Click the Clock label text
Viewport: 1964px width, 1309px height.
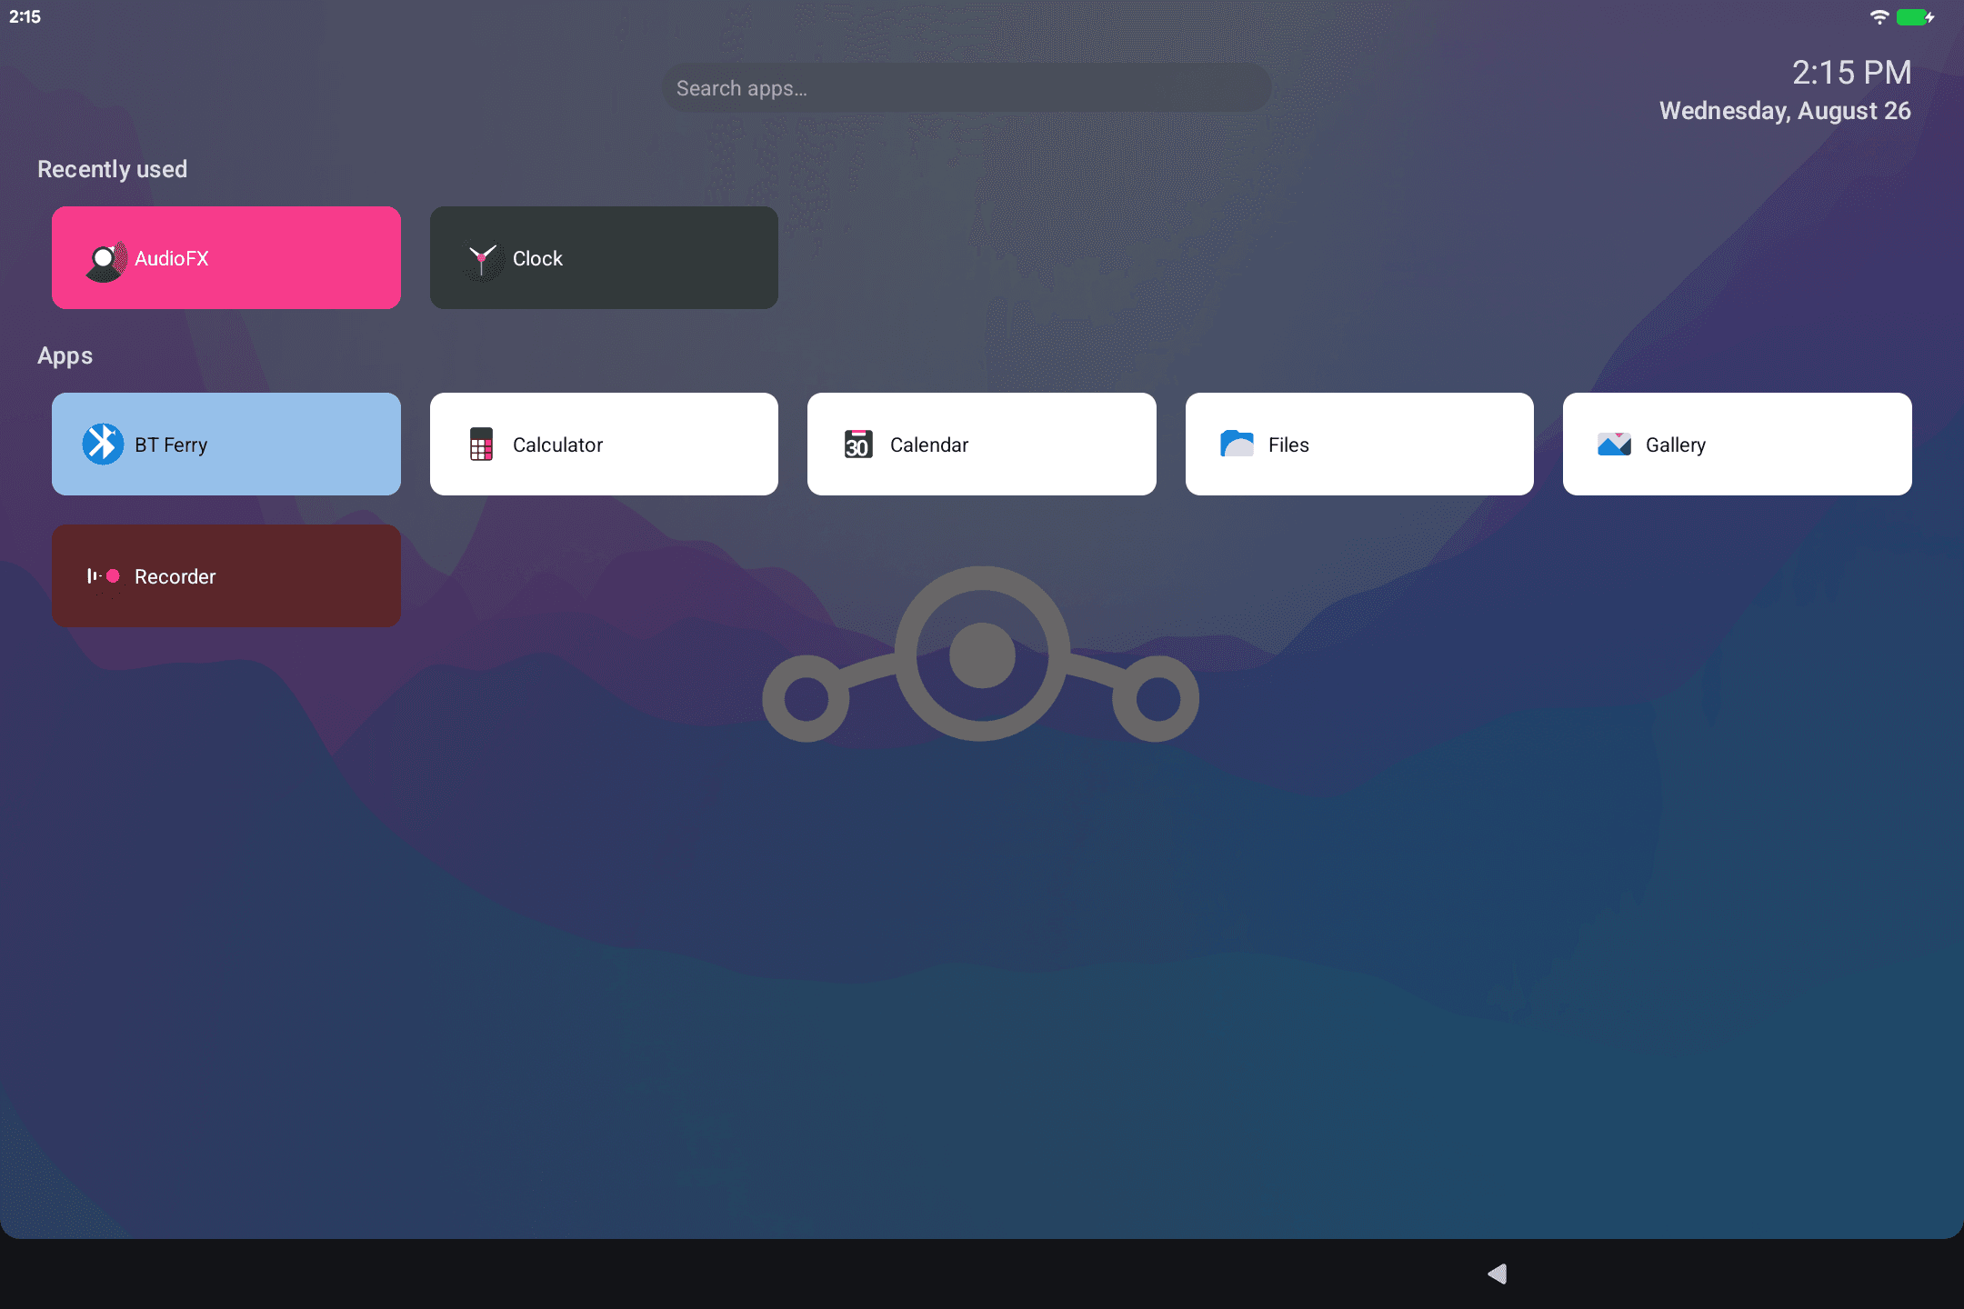click(537, 258)
